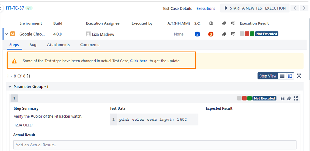Click the 1234 OLED step text
310x151 pixels.
click(23, 125)
